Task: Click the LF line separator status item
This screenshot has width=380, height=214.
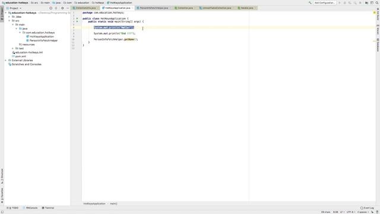Action: tap(342, 212)
